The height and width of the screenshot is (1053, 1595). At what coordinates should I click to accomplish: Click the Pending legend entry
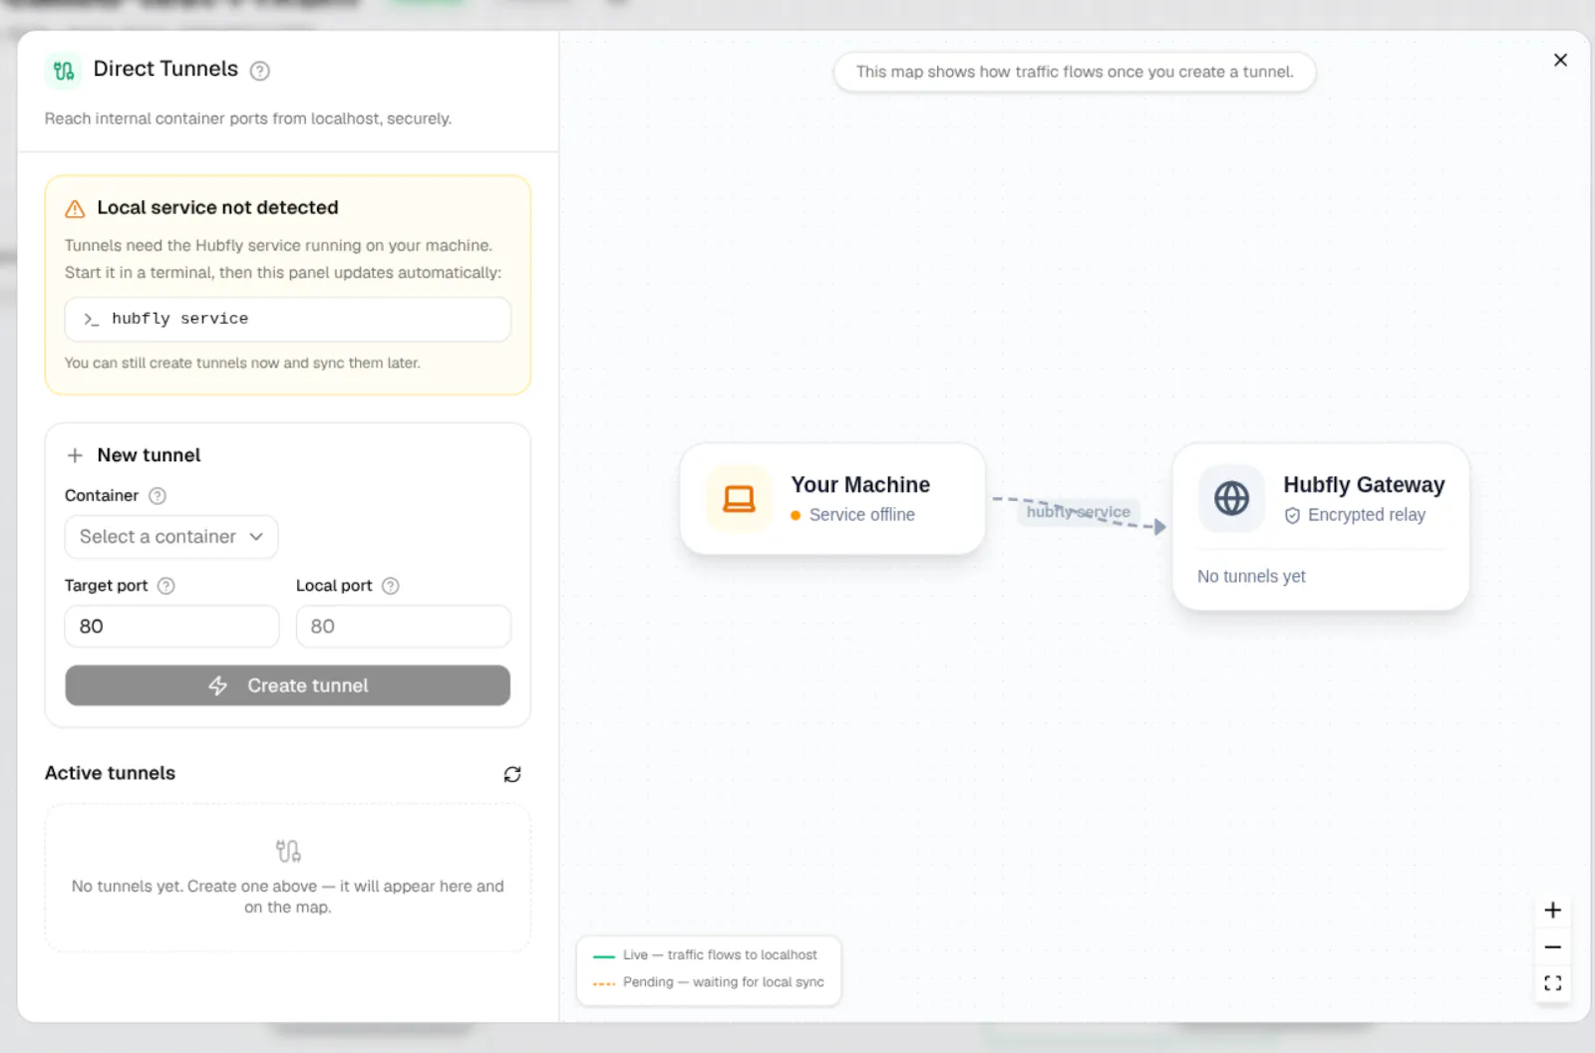click(x=709, y=982)
